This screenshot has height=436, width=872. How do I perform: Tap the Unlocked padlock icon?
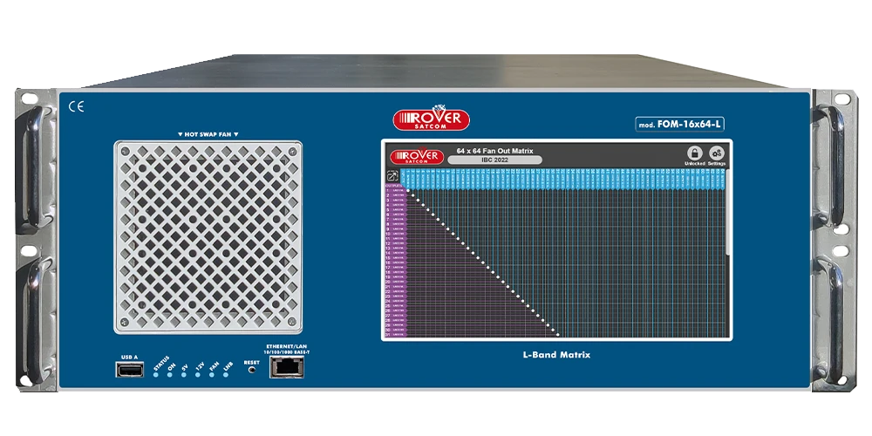(695, 153)
